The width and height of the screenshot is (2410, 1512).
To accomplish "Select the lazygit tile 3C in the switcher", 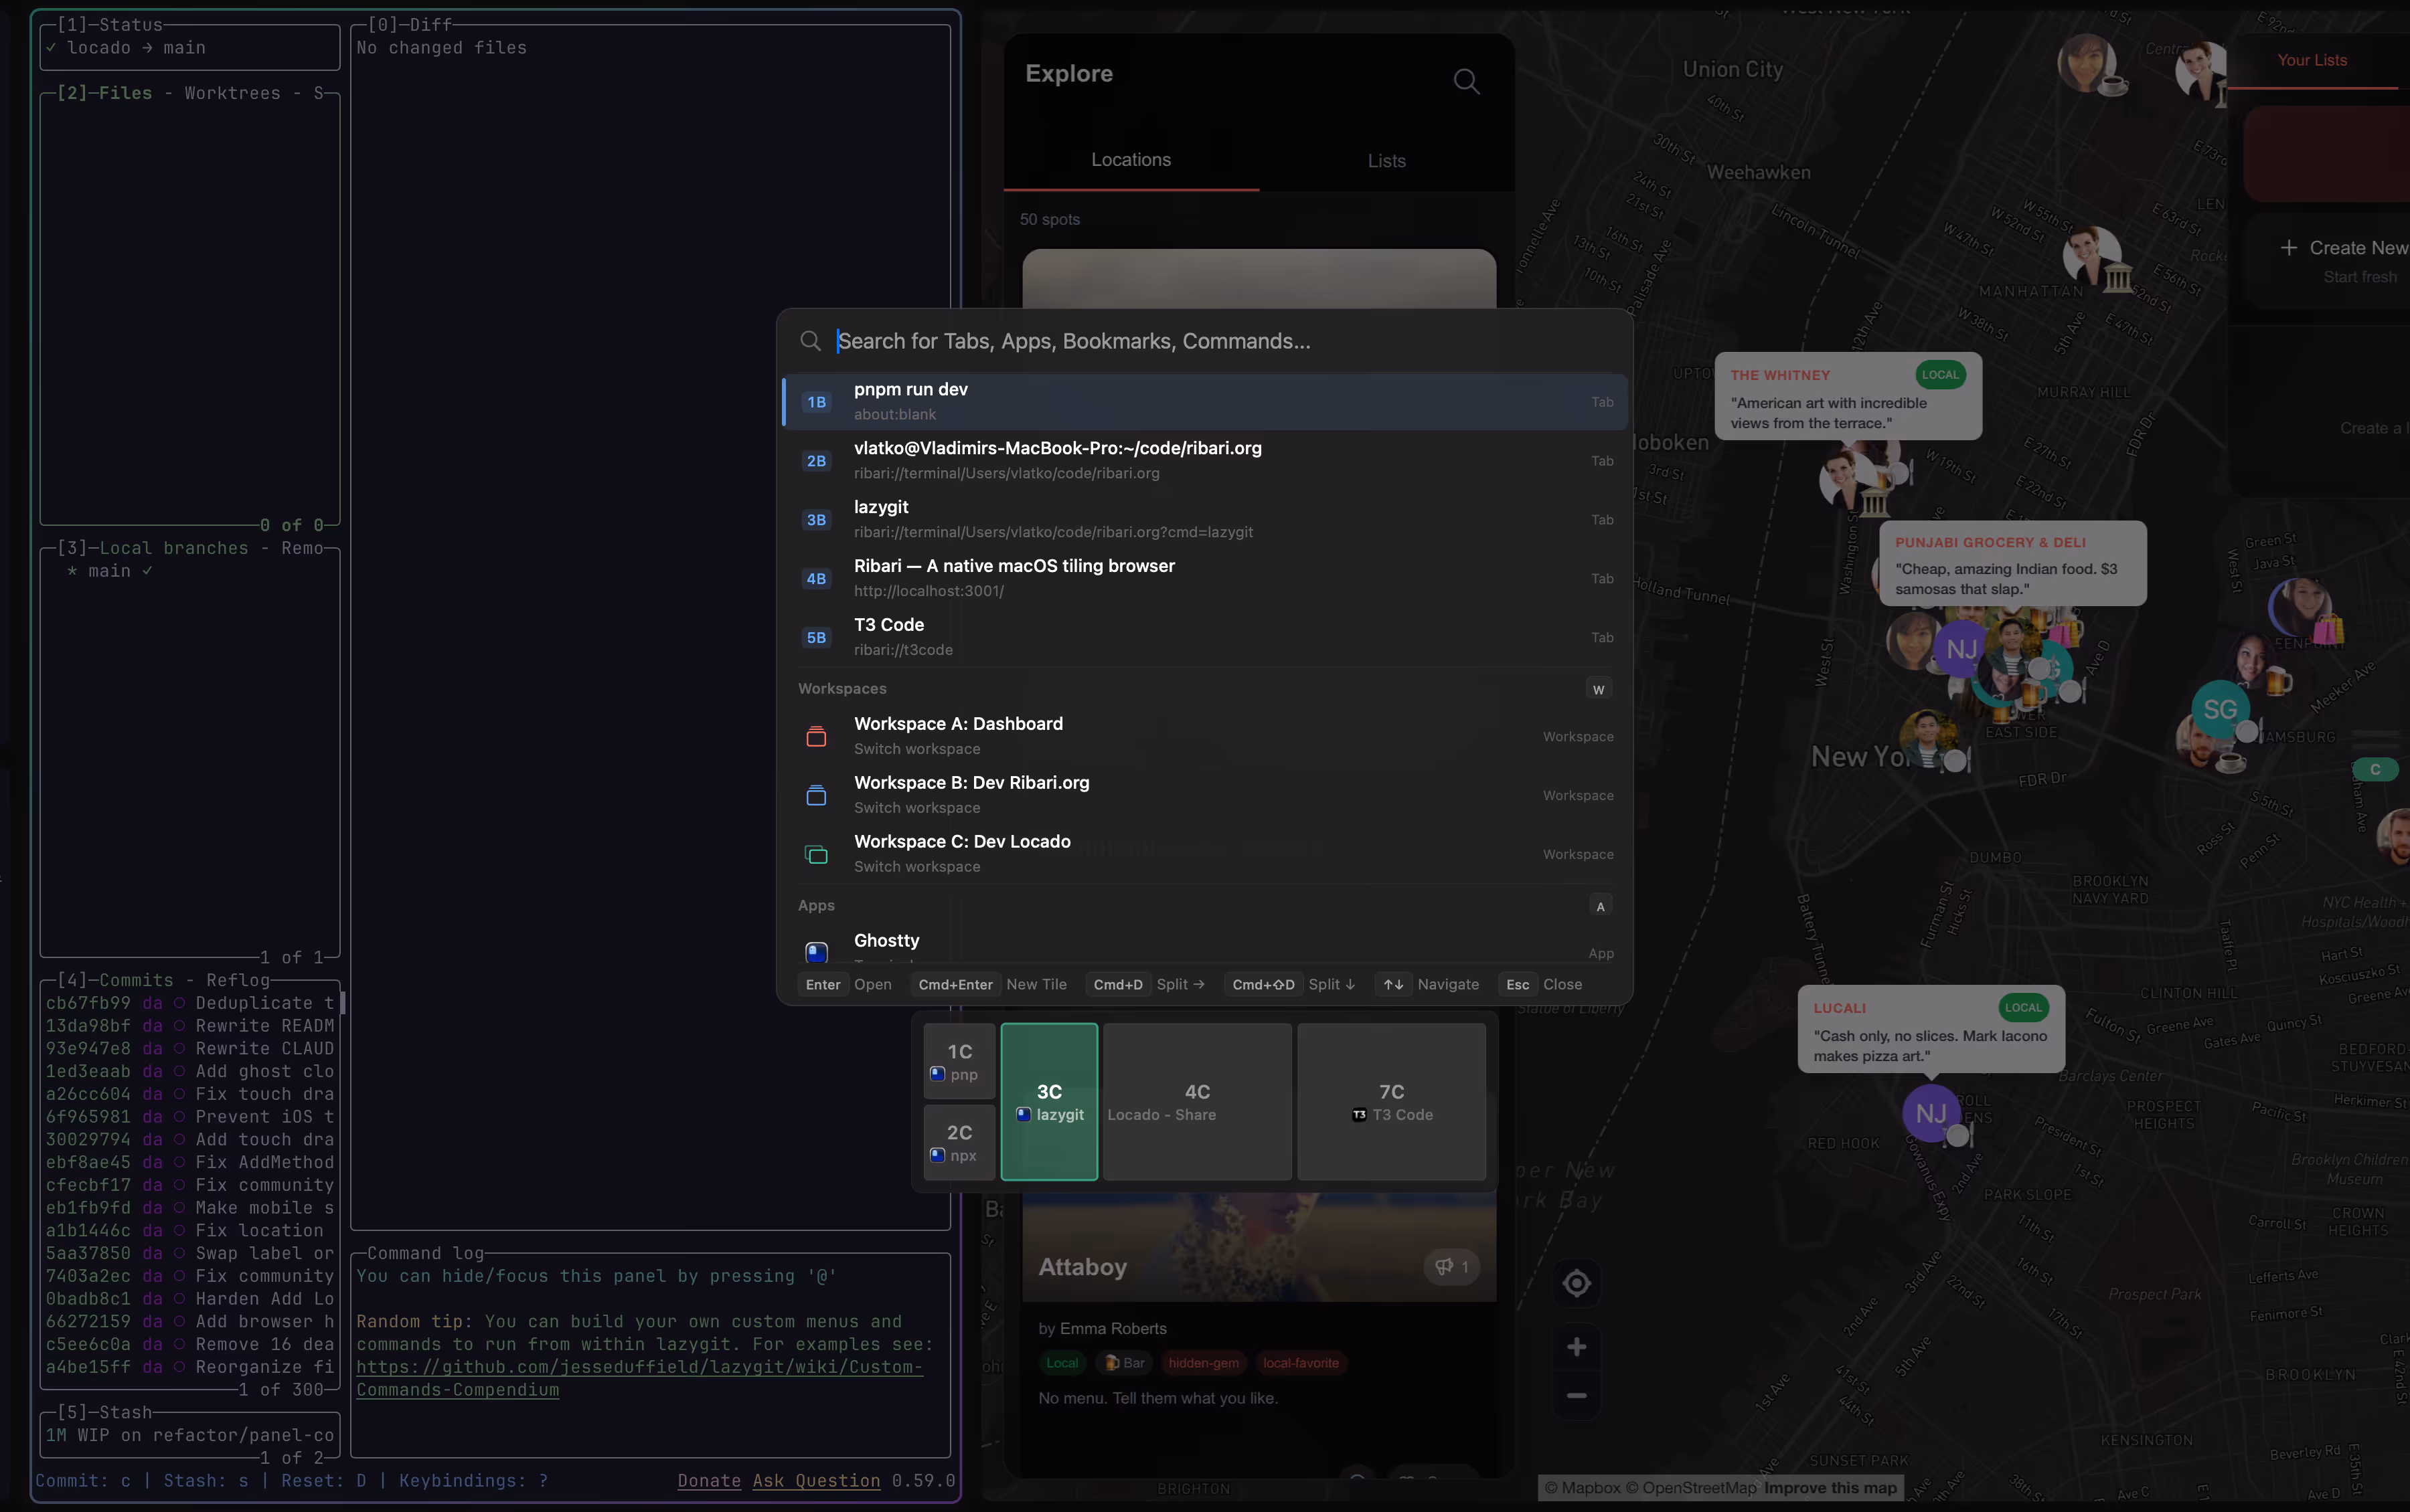I will [x=1048, y=1101].
